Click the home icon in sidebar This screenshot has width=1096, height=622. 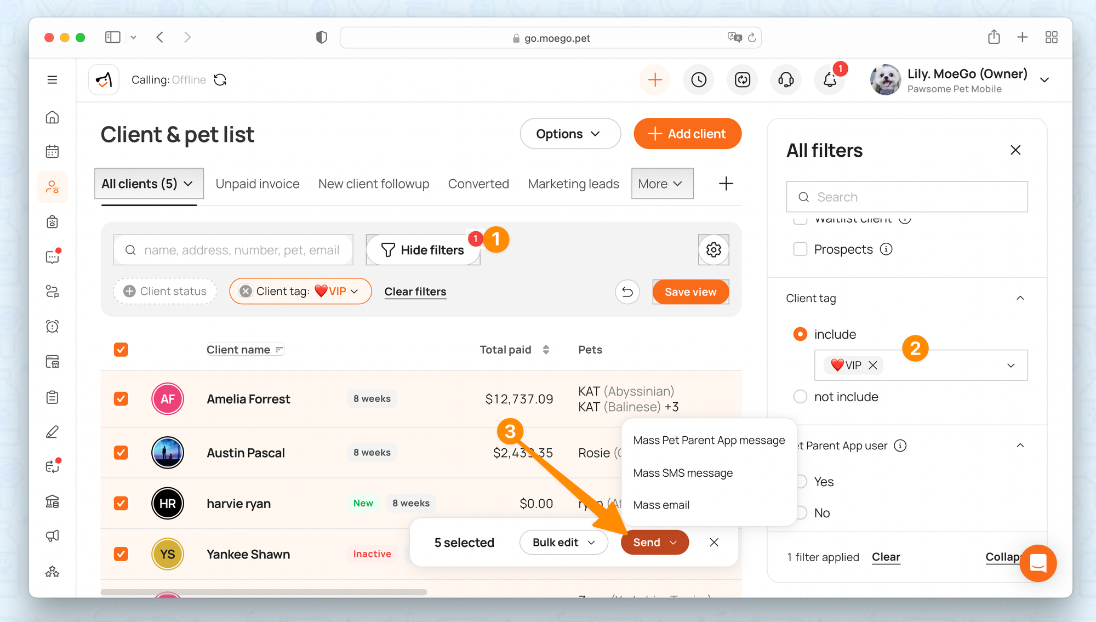click(52, 117)
